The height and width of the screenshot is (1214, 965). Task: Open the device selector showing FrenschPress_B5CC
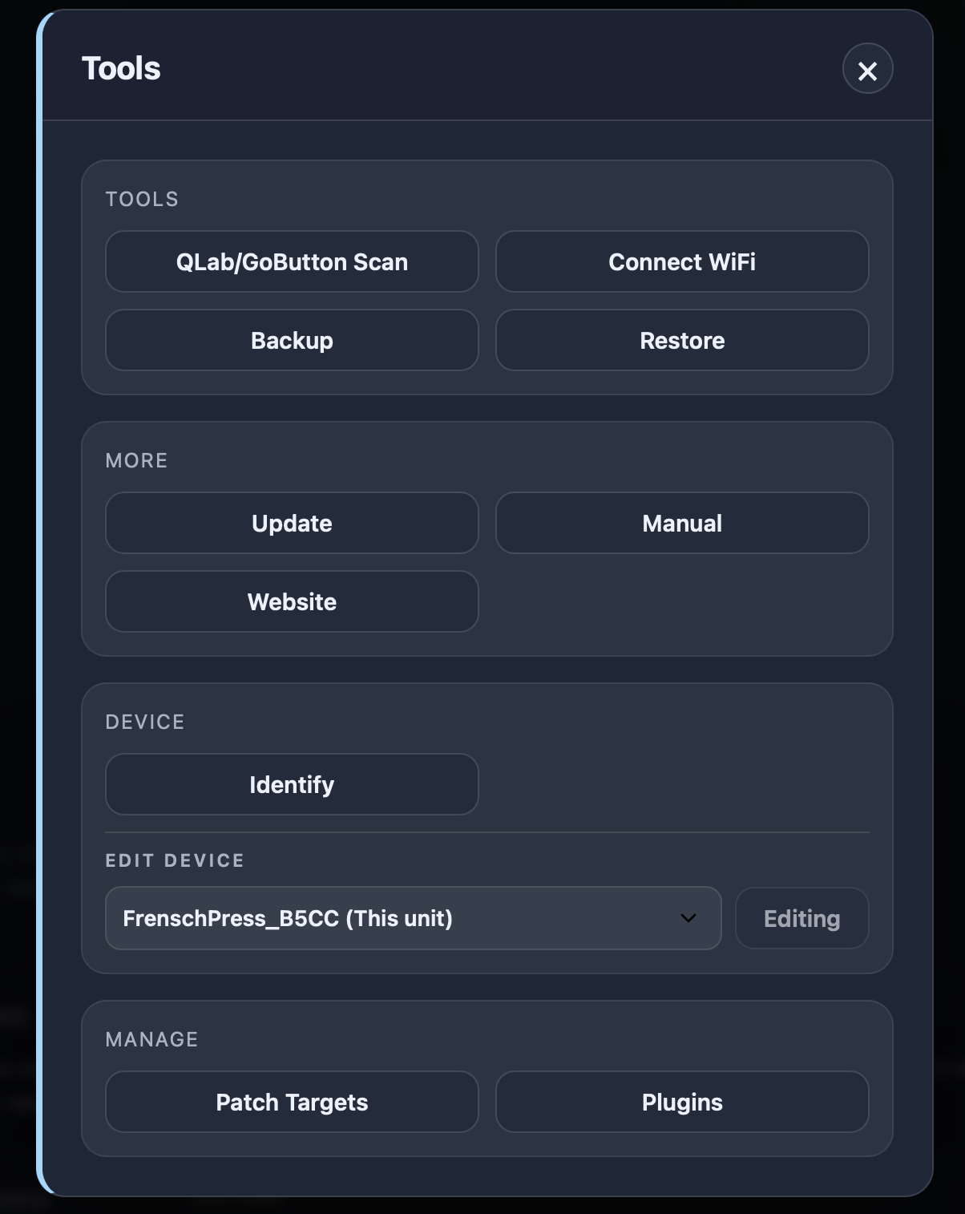[x=413, y=918]
